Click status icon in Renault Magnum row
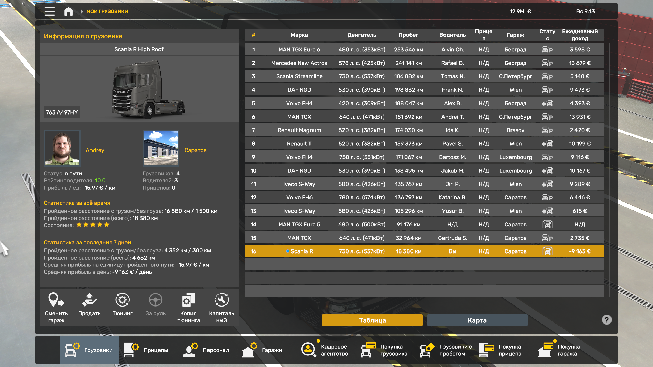 547,130
